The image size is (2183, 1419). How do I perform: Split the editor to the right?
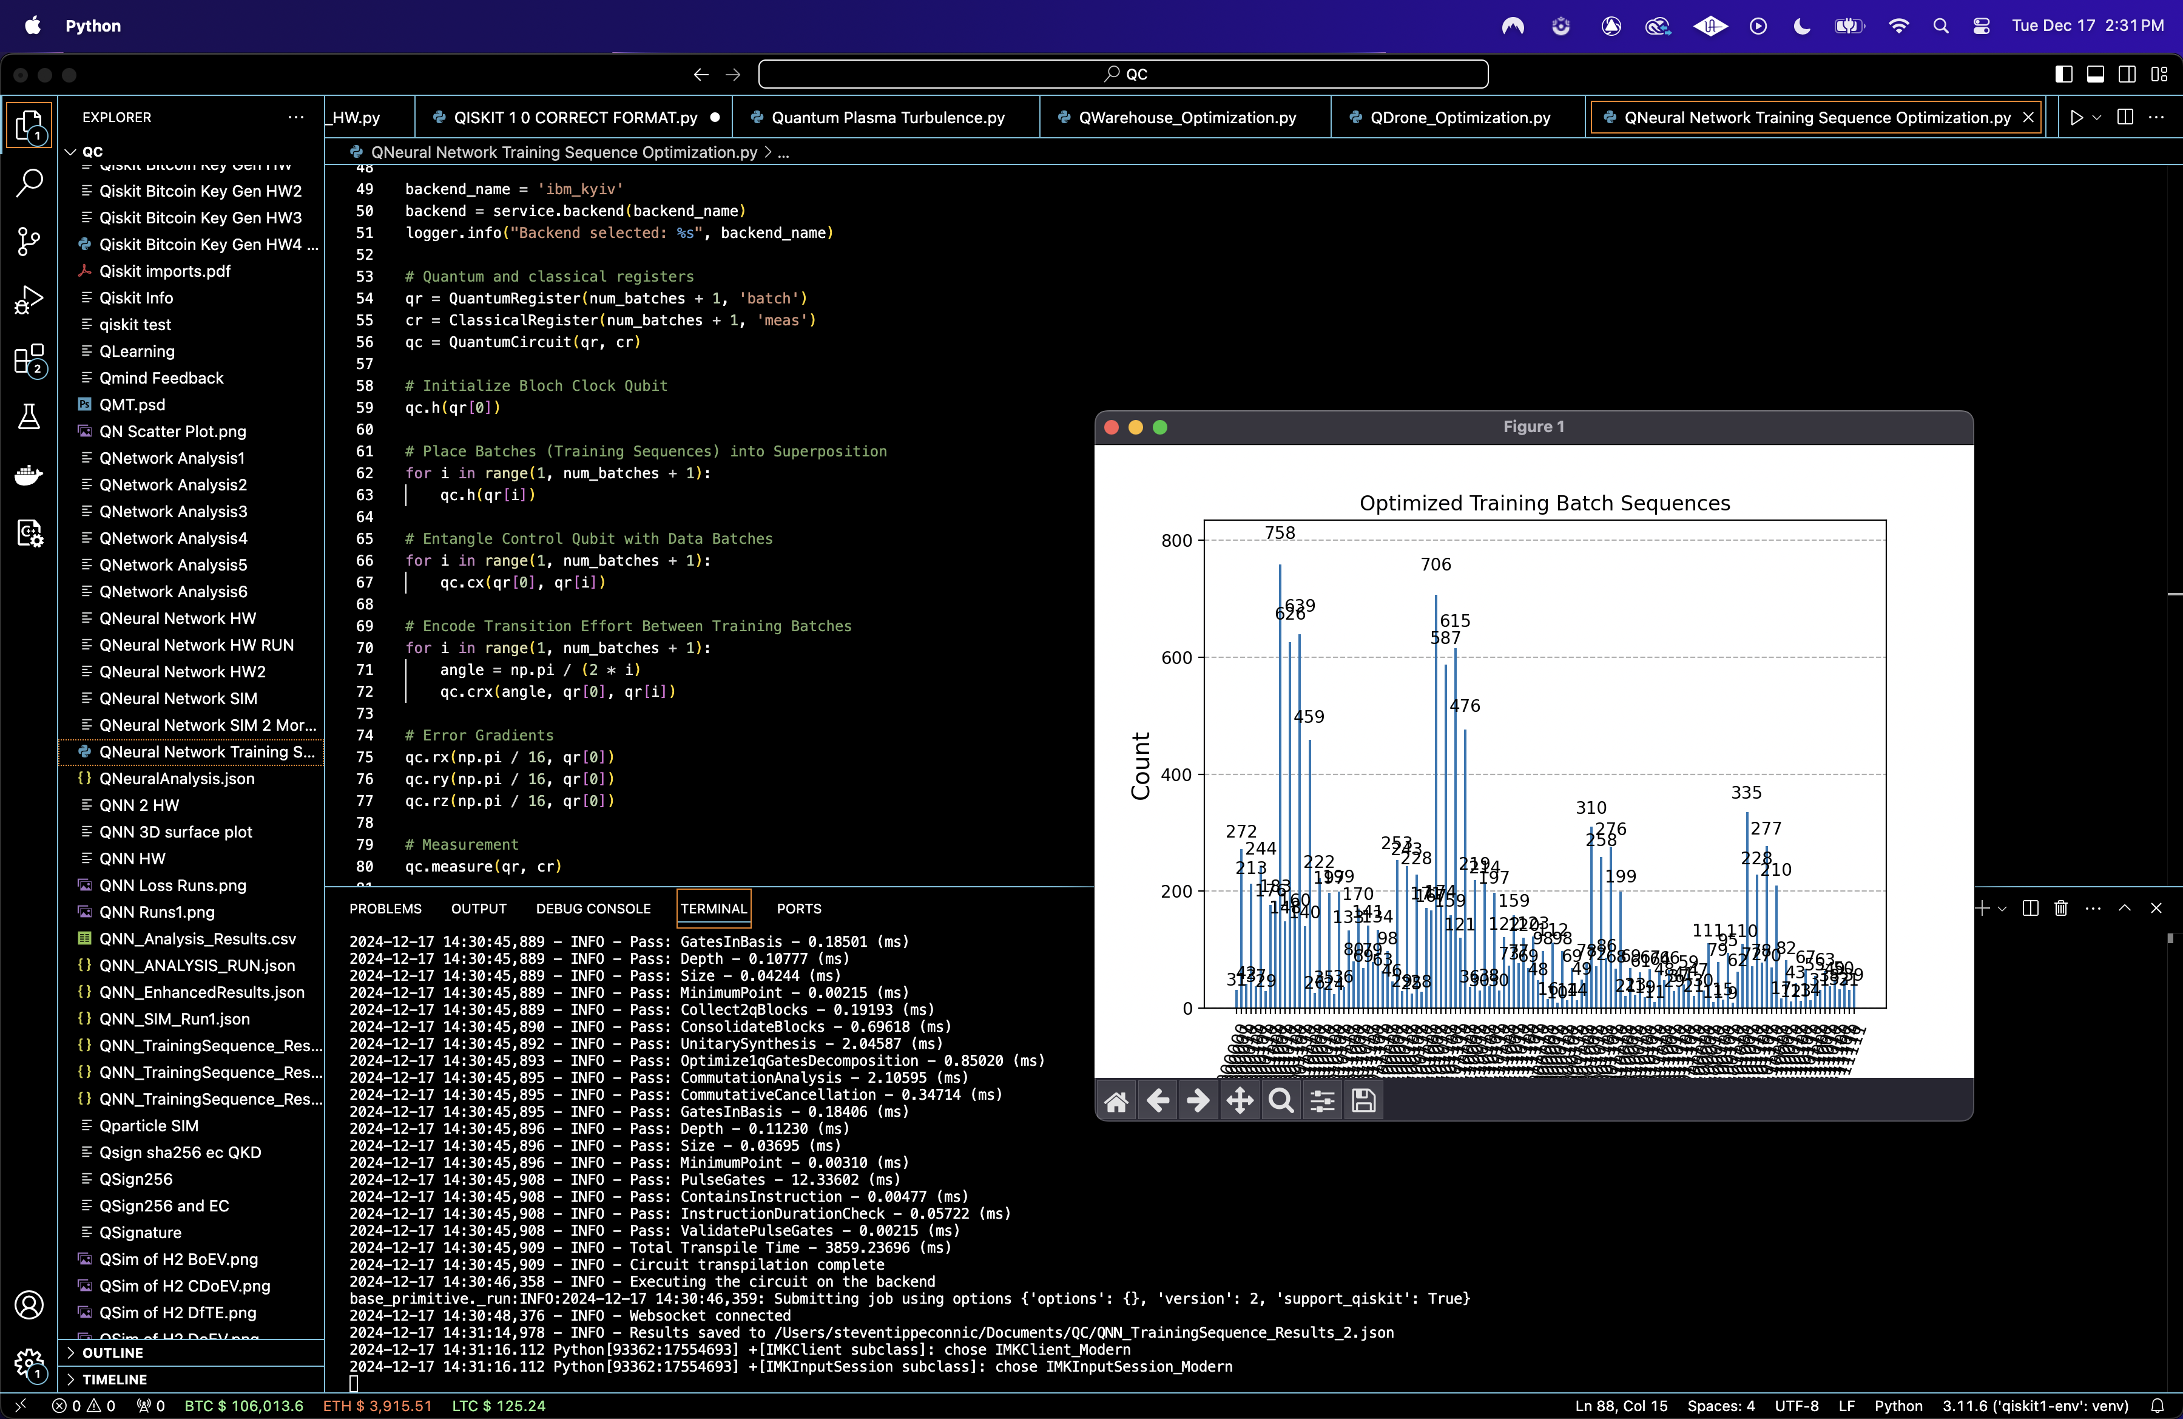[x=2125, y=117]
